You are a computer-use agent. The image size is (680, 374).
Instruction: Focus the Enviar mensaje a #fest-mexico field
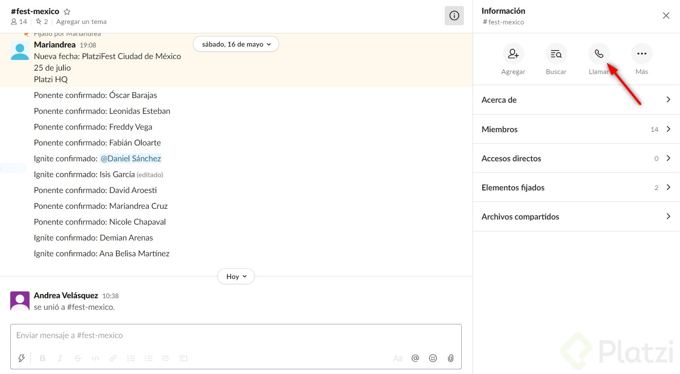(x=236, y=335)
